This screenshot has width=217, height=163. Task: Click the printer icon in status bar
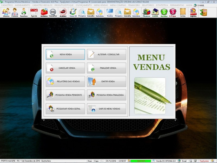click(191, 161)
